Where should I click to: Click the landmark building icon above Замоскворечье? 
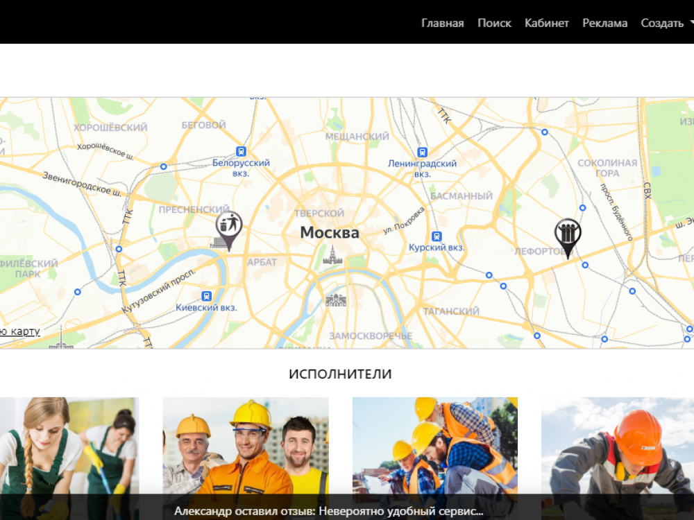(336, 300)
